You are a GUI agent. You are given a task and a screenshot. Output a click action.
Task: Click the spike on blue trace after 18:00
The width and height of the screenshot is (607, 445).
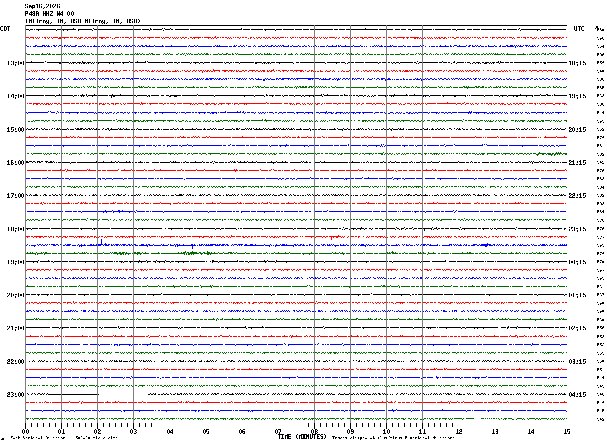102,242
